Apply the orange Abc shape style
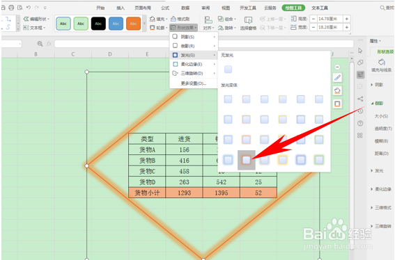The width and height of the screenshot is (395, 260). pos(133,24)
